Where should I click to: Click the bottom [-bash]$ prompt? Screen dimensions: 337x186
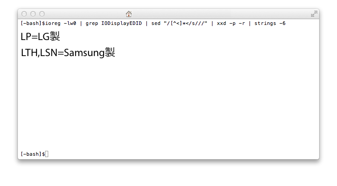[x=33, y=154]
